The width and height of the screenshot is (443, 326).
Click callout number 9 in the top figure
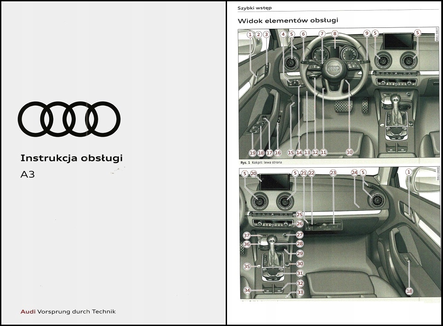click(367, 33)
